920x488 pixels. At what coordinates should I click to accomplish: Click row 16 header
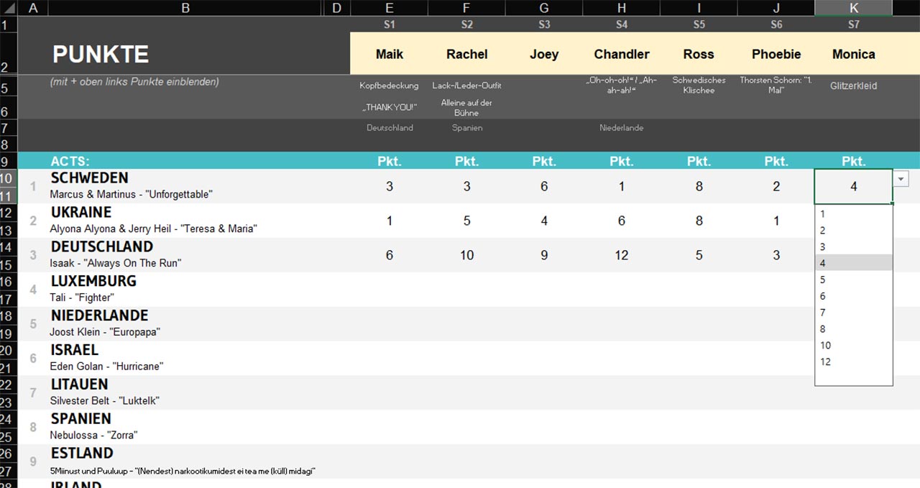[x=6, y=281]
